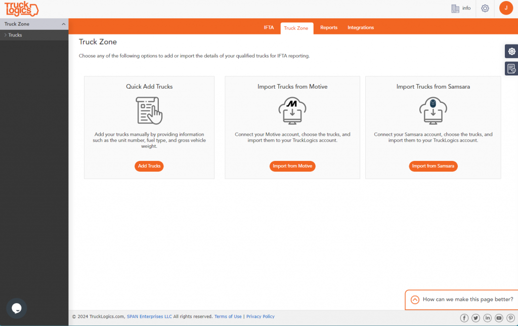Collapse the Truck Zone sidebar section
This screenshot has width=518, height=326.
click(63, 24)
